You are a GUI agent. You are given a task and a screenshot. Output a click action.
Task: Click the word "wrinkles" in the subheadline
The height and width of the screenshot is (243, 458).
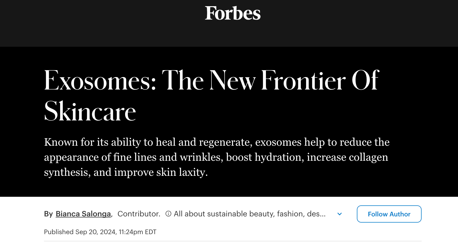tap(201, 157)
